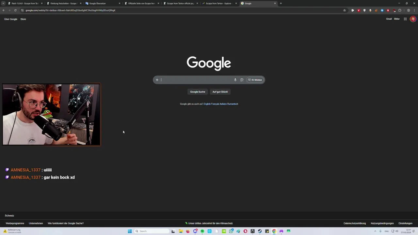This screenshot has height=235, width=418.
Task: Reload the page in Chrome
Action: [15, 10]
